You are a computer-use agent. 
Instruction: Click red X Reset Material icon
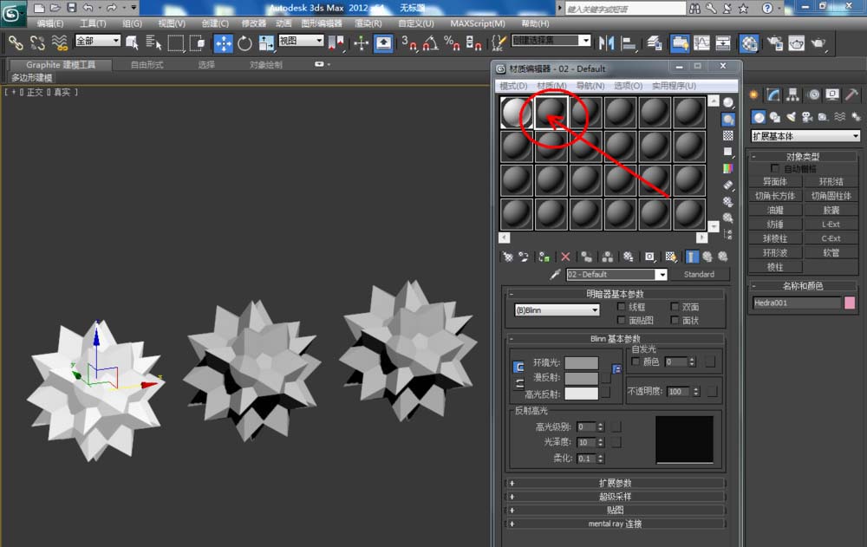(565, 257)
